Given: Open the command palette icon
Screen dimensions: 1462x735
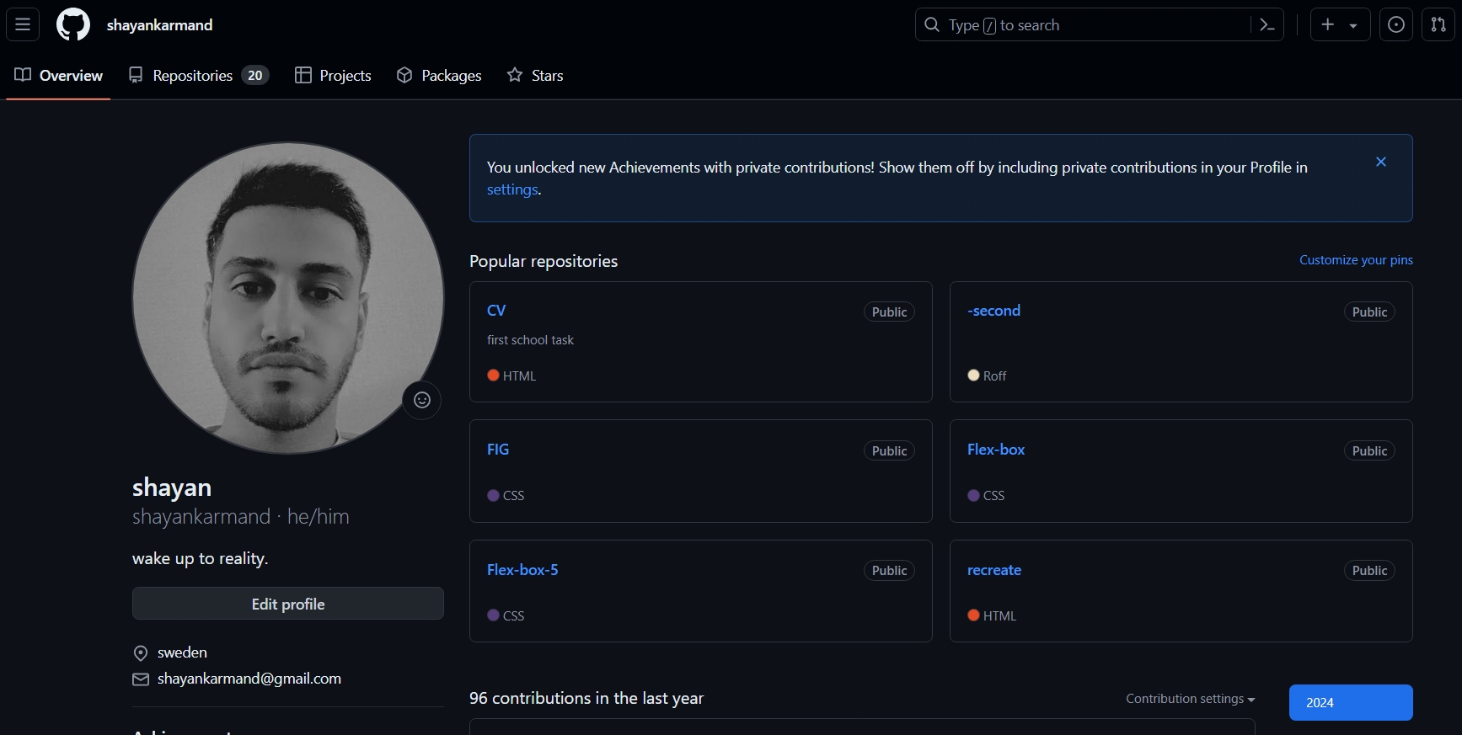Looking at the screenshot, I should tap(1267, 24).
